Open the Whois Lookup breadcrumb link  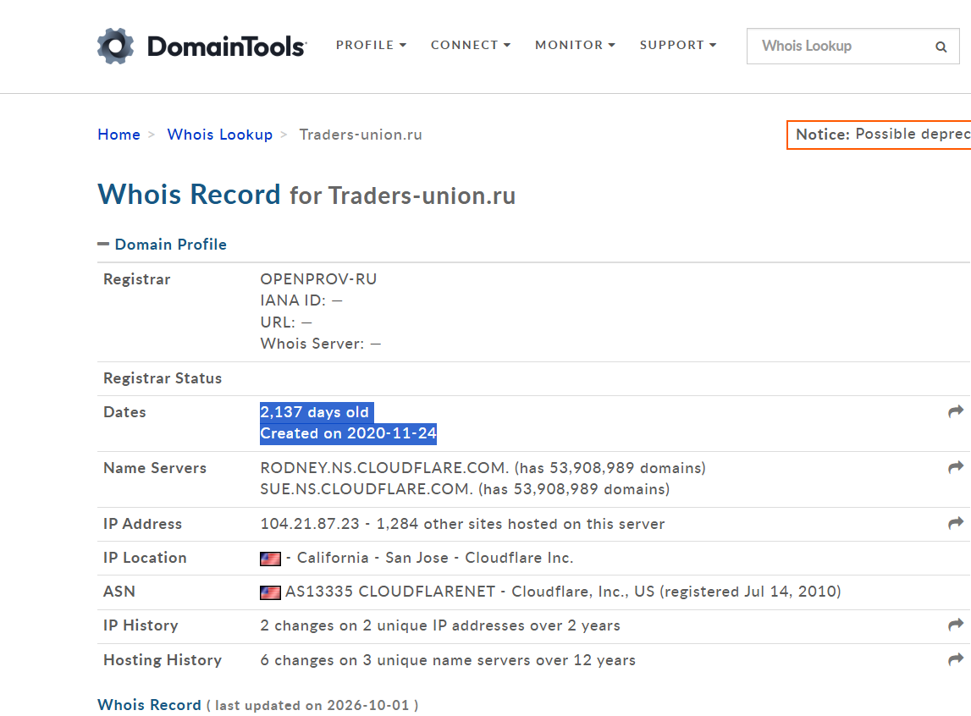point(220,135)
